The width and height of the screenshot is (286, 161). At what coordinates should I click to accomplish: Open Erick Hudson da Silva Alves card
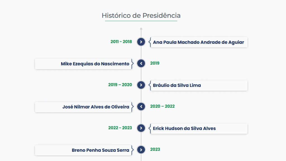coord(199,129)
